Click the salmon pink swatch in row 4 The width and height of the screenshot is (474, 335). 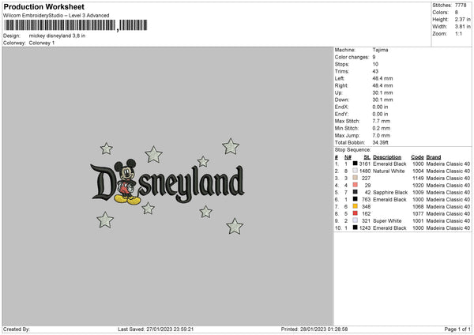tap(355, 185)
